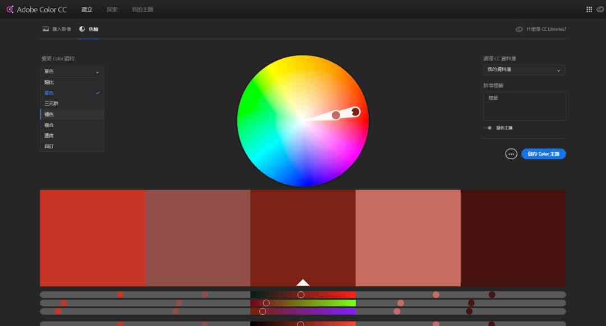606x326 pixels.
Task: Open the 探索 explore tab in header
Action: point(112,10)
